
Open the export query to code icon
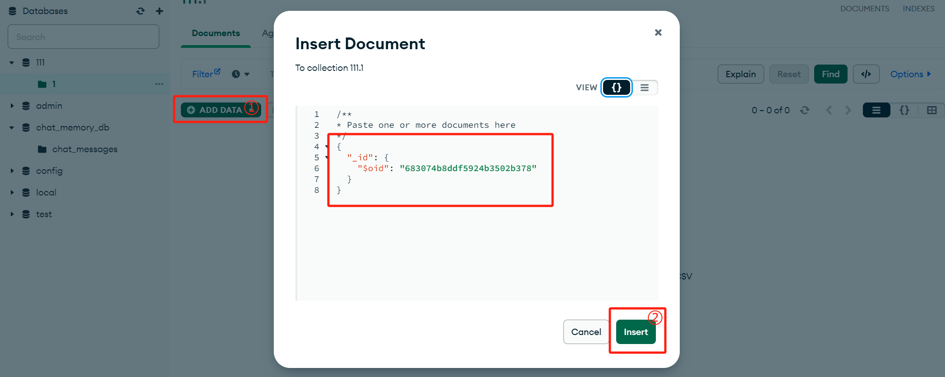866,74
